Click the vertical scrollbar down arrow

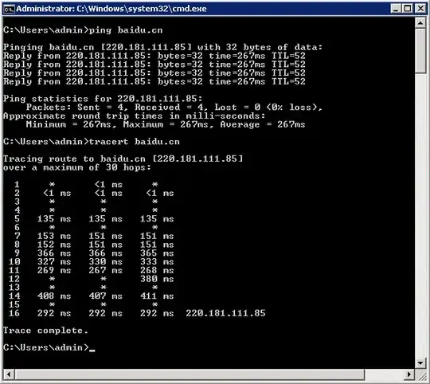pos(420,363)
